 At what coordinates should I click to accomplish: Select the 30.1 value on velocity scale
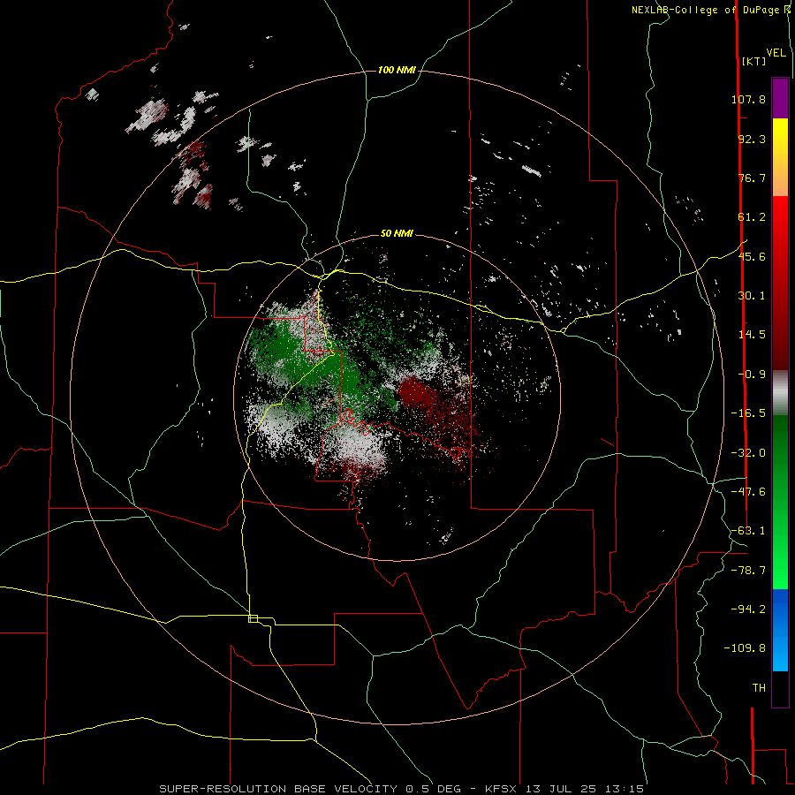point(752,296)
